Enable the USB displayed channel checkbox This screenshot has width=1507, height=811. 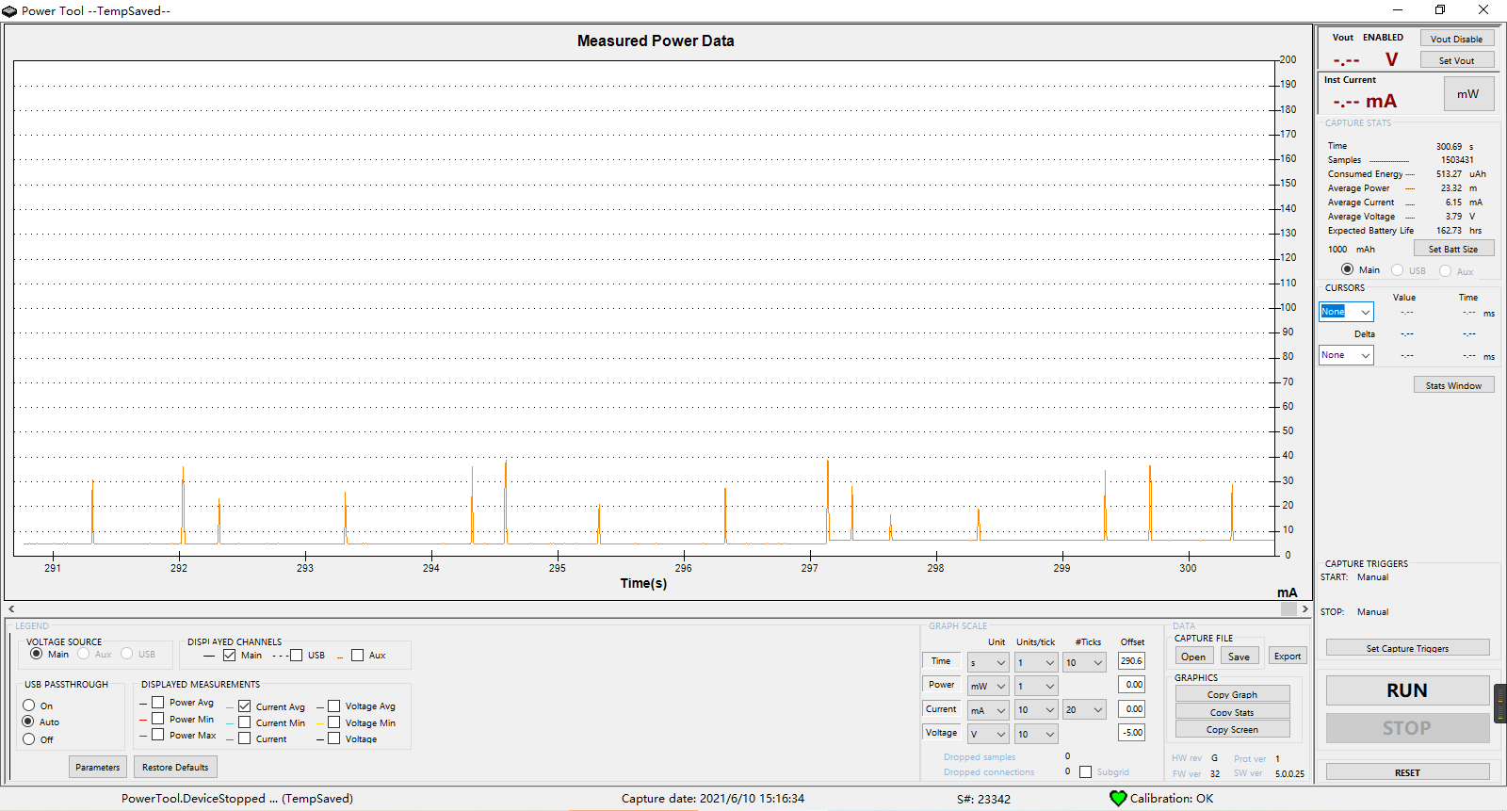pos(296,655)
